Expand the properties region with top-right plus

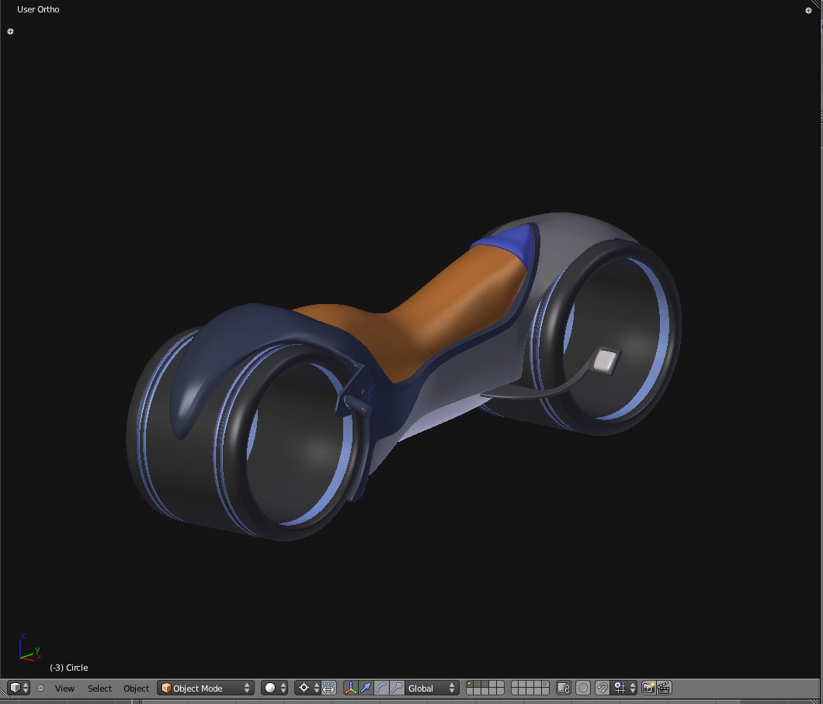coord(808,11)
